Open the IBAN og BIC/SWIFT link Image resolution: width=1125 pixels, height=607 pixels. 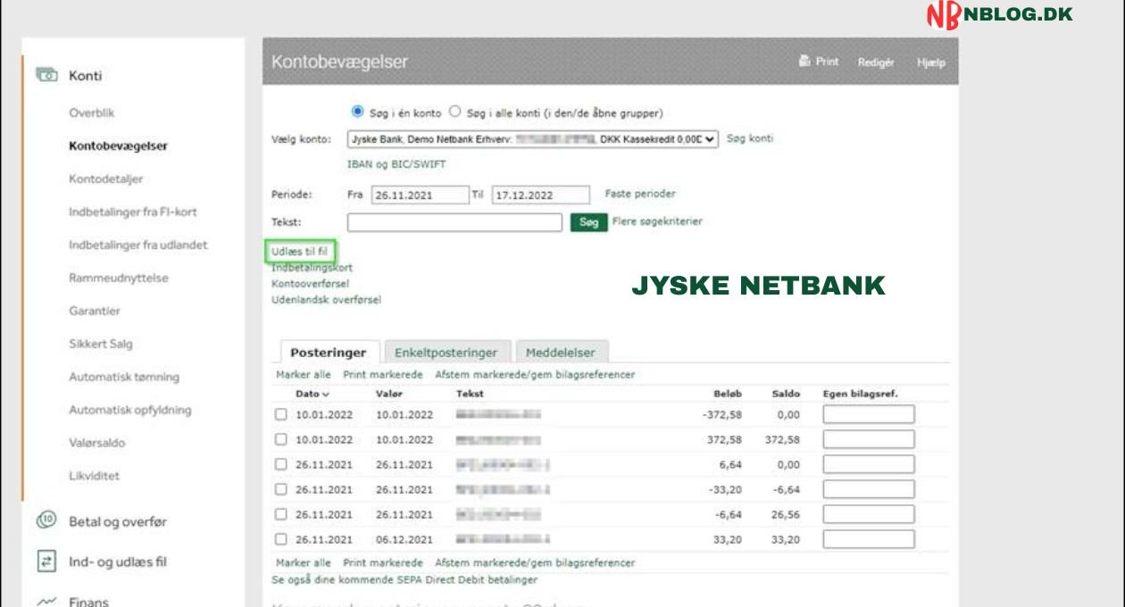tap(396, 164)
